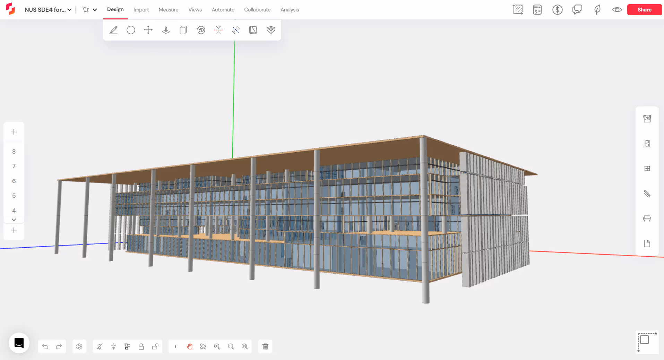Open the NUS SDE4 project name dropdown
This screenshot has height=360, width=664.
(x=48, y=10)
